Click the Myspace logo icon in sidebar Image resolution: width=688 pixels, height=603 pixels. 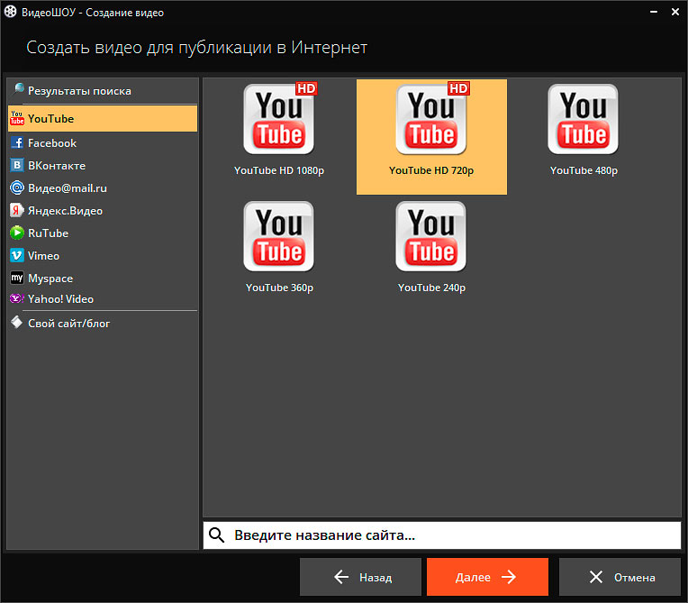[x=17, y=278]
